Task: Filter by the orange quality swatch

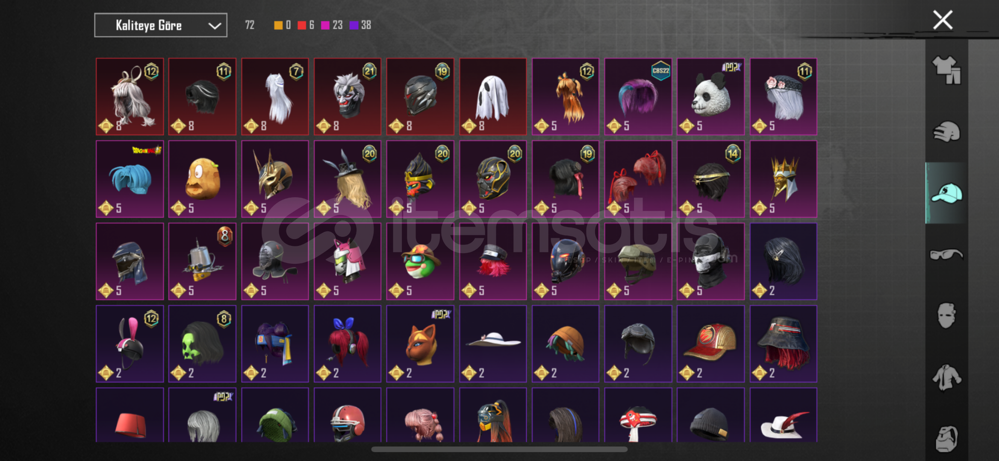Action: tap(278, 25)
